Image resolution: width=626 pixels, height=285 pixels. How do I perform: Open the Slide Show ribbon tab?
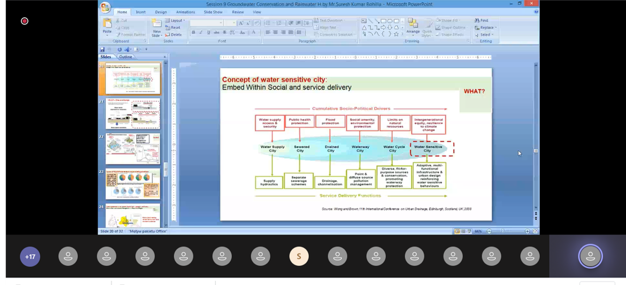click(213, 12)
